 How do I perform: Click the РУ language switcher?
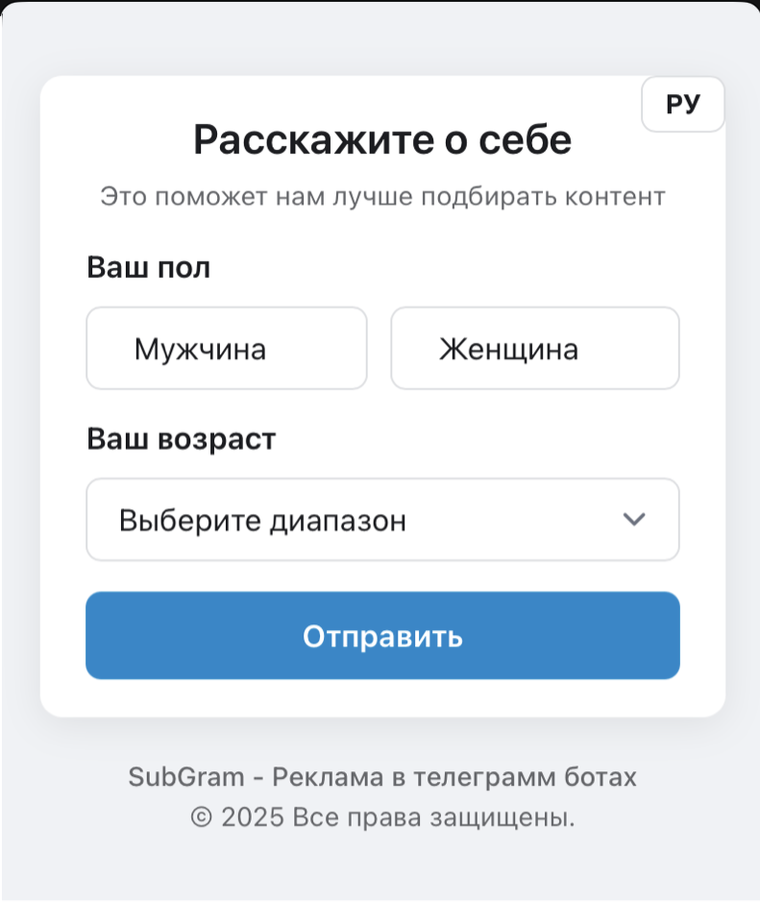pos(683,105)
